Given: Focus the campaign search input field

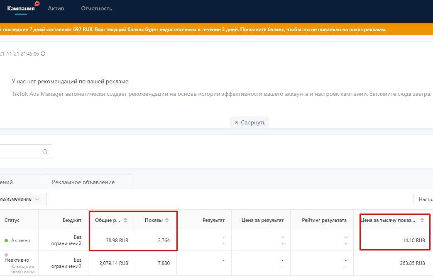Looking at the screenshot, I should 26,151.
